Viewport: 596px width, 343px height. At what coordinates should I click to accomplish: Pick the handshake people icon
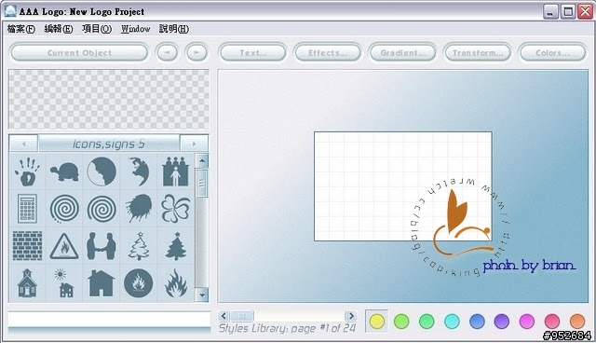point(102,246)
